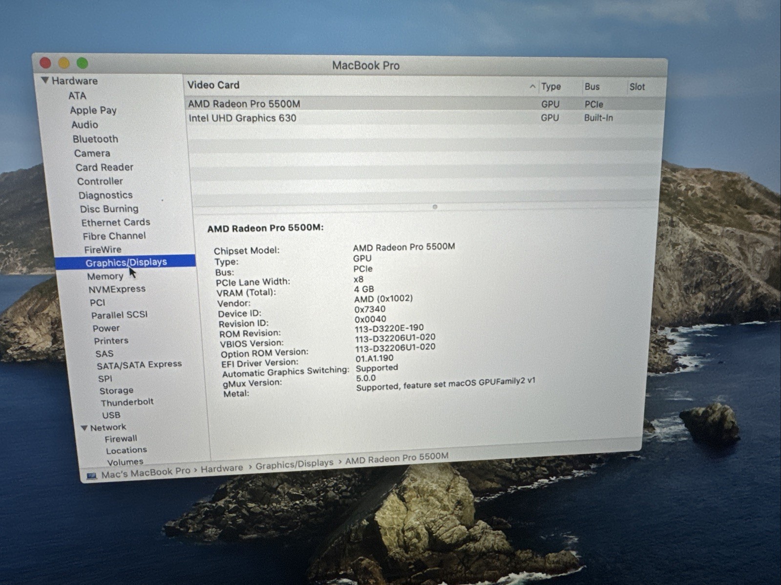Open Power section
The image size is (781, 585).
[x=106, y=328]
